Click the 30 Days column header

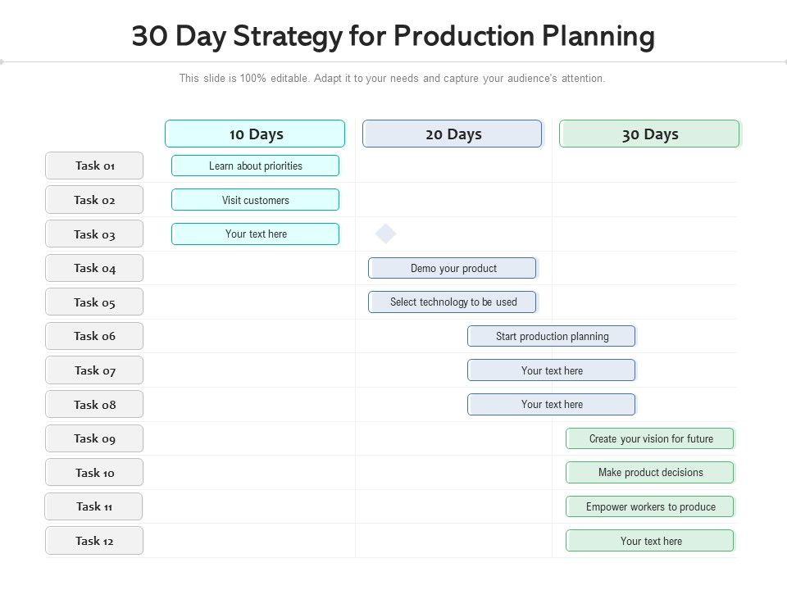(x=649, y=134)
